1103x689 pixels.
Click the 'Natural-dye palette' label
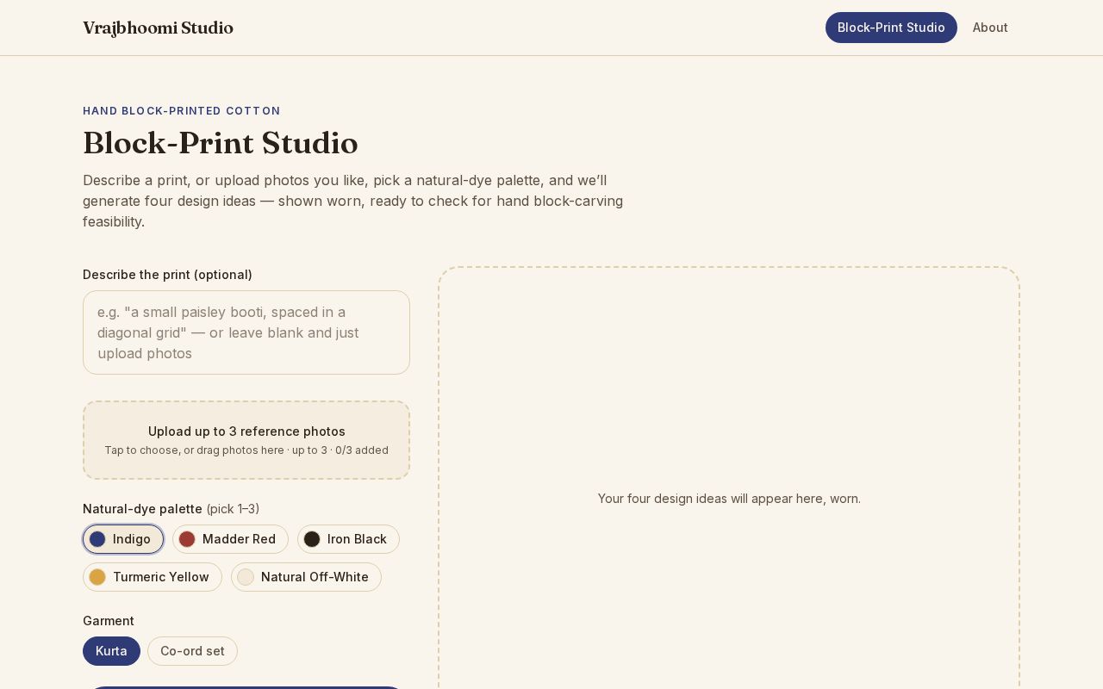click(142, 509)
